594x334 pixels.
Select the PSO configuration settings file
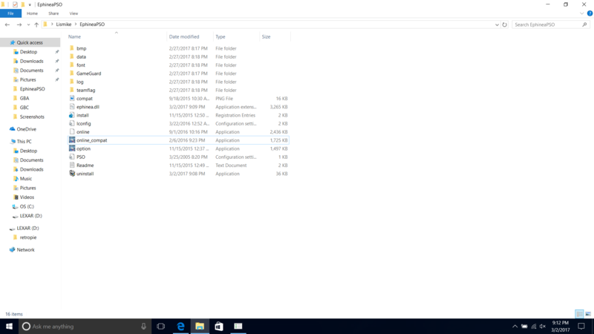[x=81, y=157]
